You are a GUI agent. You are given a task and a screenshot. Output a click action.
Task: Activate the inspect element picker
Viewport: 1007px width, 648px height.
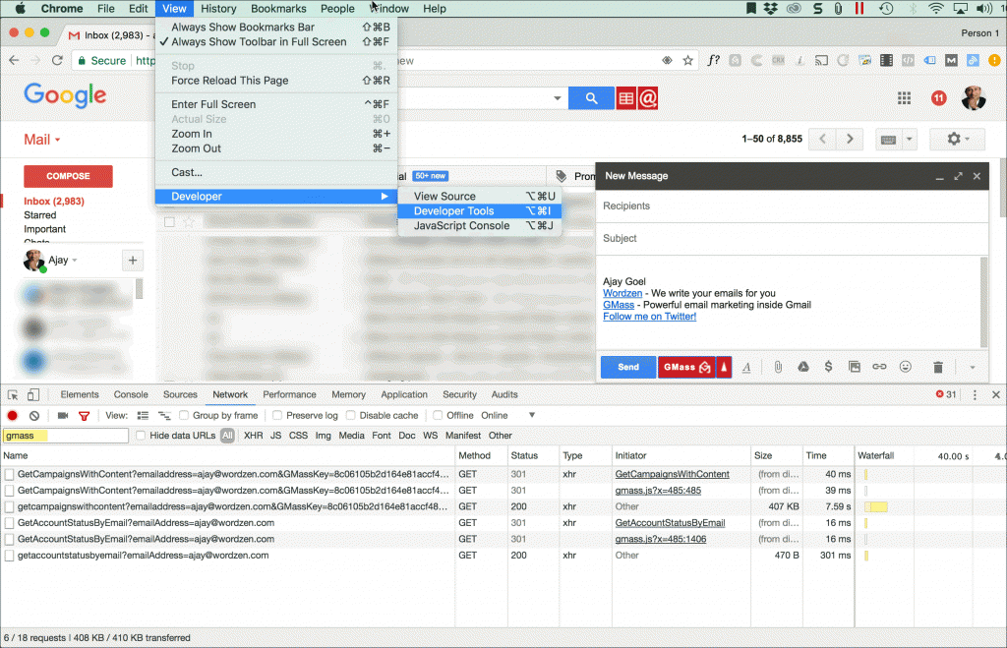pyautogui.click(x=13, y=395)
